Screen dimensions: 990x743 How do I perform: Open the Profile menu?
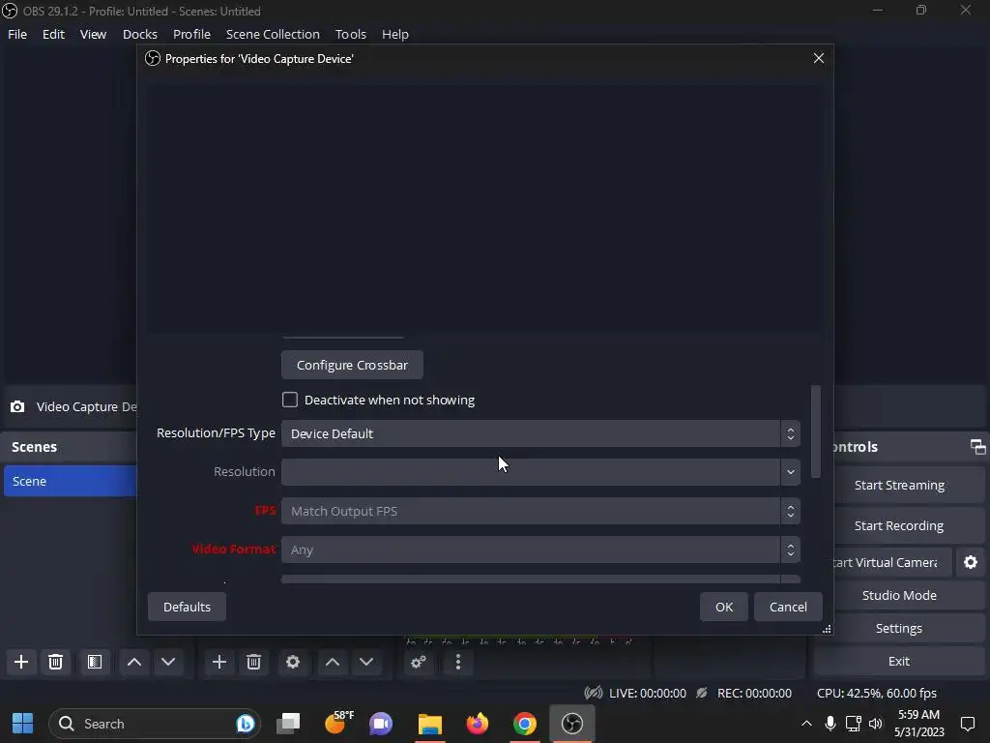point(192,34)
